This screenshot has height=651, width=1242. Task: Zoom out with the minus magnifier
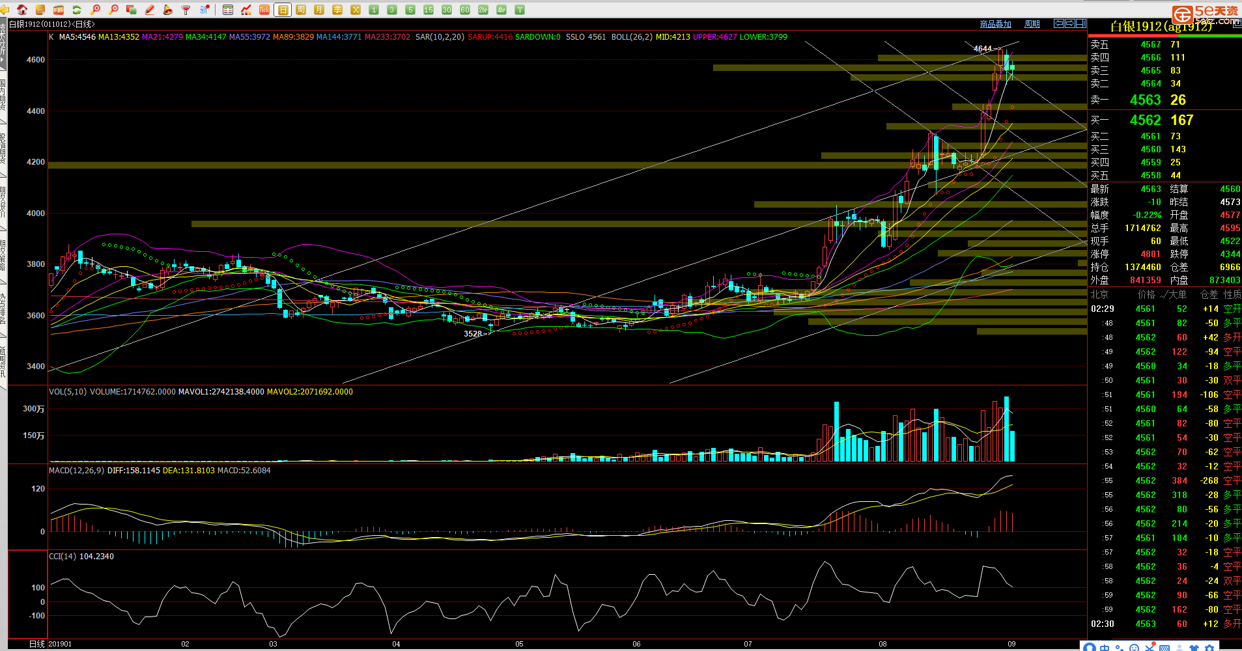[x=113, y=10]
